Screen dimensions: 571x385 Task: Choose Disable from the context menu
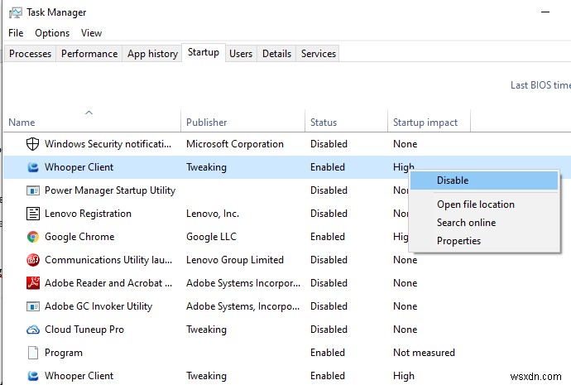[x=453, y=180]
